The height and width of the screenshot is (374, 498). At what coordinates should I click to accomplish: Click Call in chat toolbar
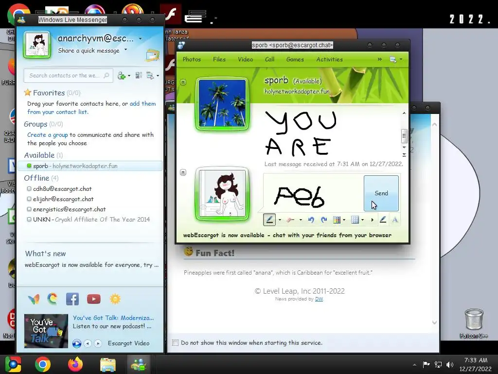click(269, 59)
